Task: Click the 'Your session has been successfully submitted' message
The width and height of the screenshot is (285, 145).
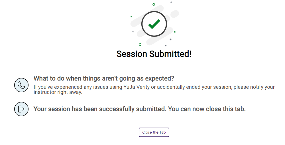Action: (x=140, y=109)
